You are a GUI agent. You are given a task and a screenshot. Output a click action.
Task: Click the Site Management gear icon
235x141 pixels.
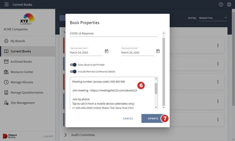(x=6, y=103)
